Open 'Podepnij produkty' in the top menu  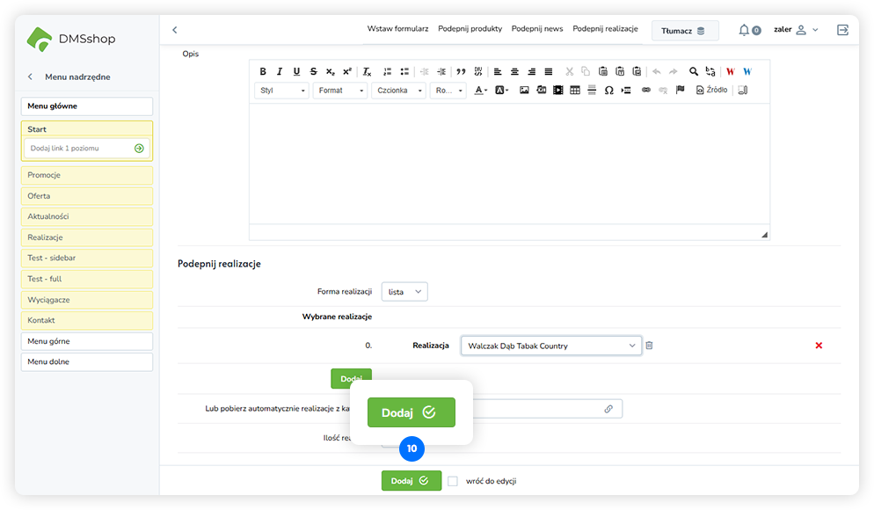pos(470,29)
